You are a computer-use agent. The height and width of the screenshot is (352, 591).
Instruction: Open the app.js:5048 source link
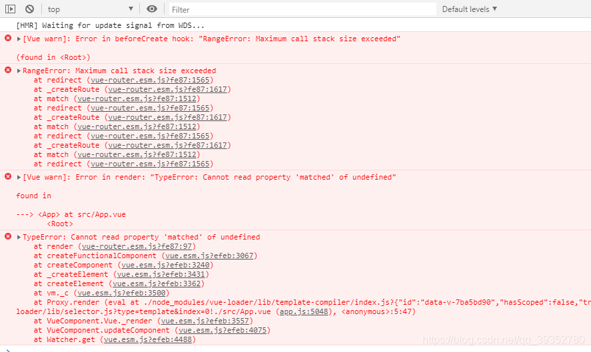304,311
